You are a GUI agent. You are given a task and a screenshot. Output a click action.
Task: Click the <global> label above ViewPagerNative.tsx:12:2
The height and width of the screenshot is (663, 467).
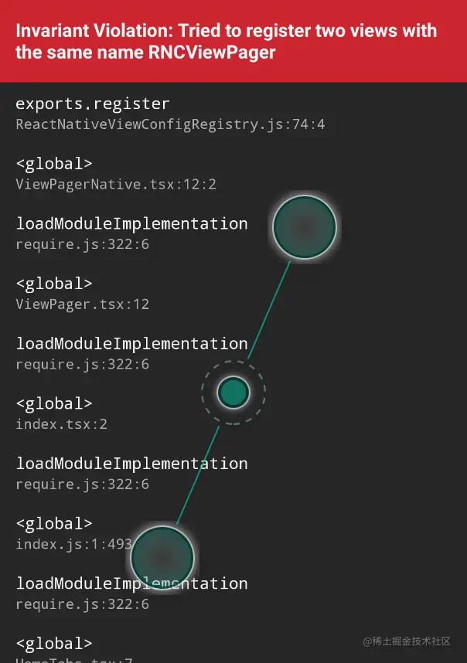tap(54, 164)
